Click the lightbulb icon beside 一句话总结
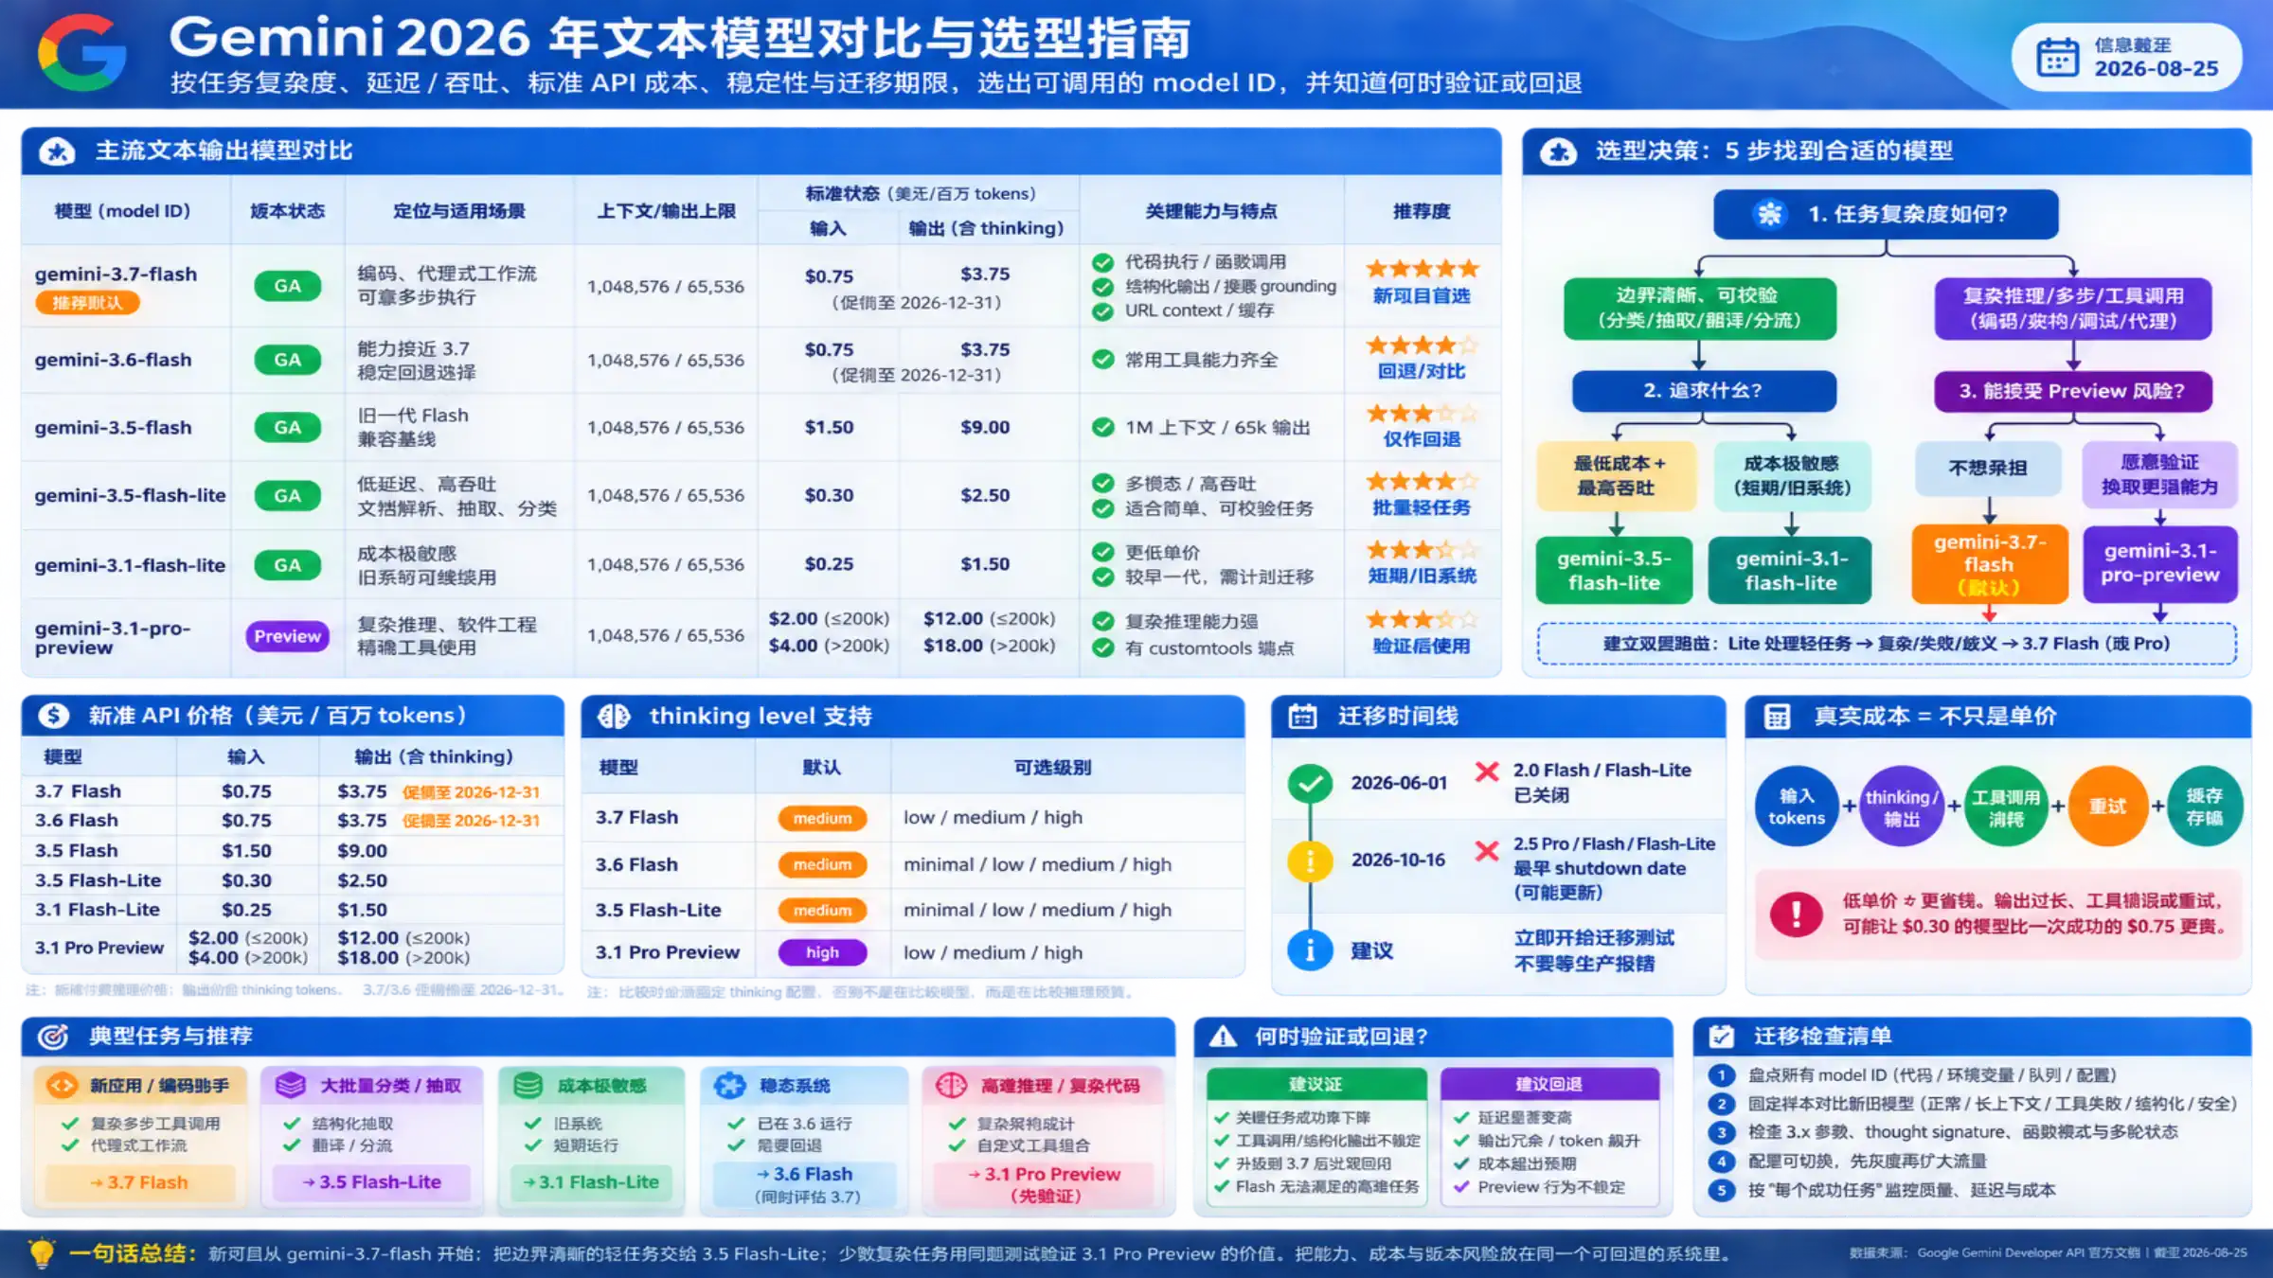This screenshot has height=1278, width=2273. 42,1253
